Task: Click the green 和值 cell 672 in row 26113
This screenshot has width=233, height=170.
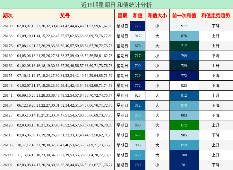Action: (138, 135)
